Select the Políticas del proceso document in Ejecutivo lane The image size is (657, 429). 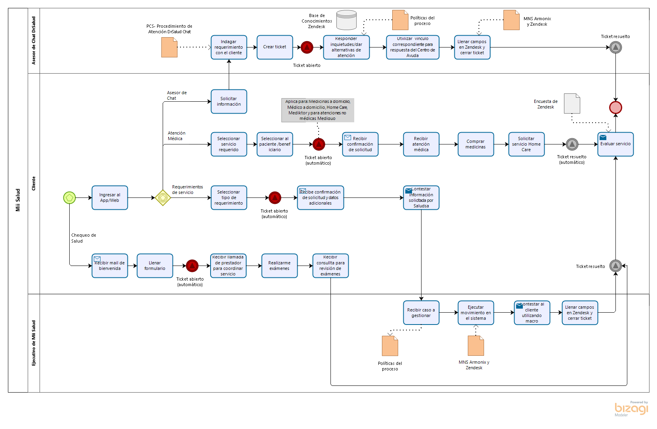[x=390, y=346]
